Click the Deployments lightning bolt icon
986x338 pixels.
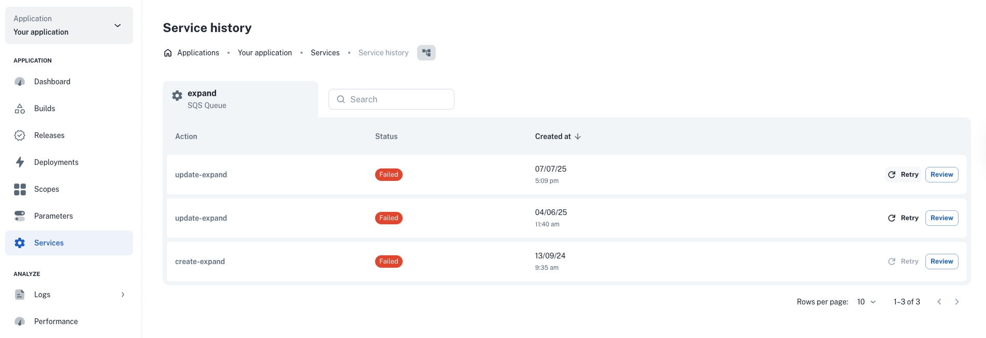point(20,162)
